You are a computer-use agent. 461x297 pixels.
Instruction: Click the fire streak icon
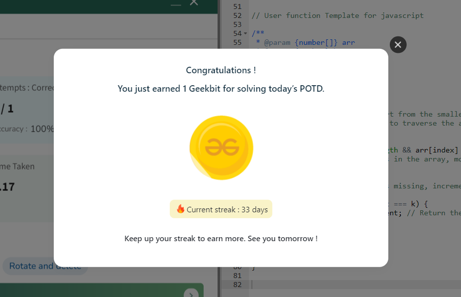pos(180,209)
